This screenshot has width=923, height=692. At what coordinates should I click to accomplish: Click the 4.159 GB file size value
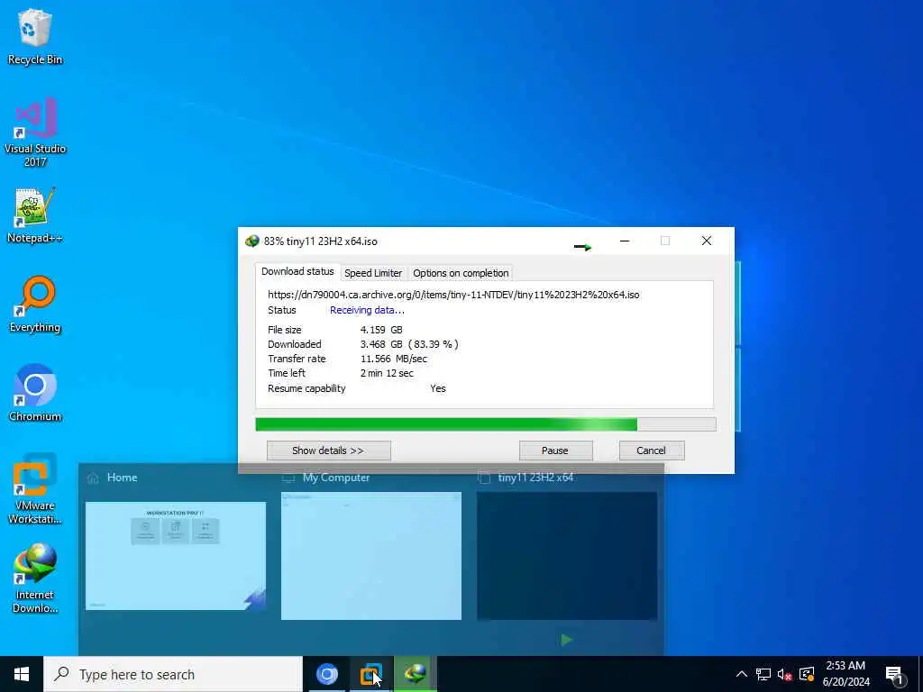click(x=381, y=330)
